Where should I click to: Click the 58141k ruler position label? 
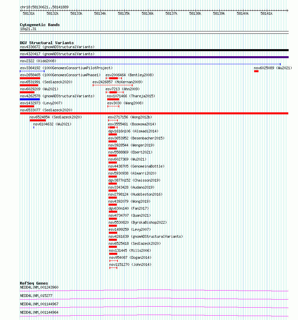click(267, 13)
